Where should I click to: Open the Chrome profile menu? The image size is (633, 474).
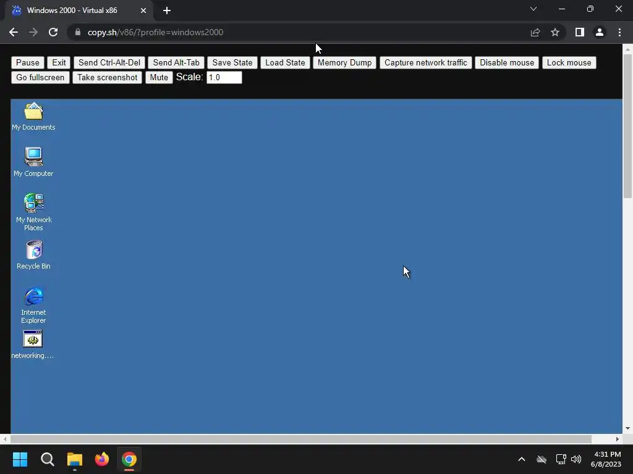pos(600,32)
